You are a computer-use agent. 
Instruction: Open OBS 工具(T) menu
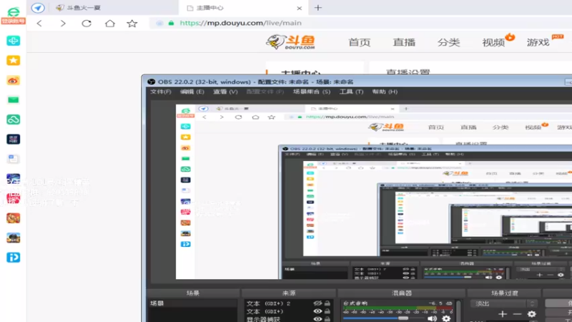[x=351, y=92]
